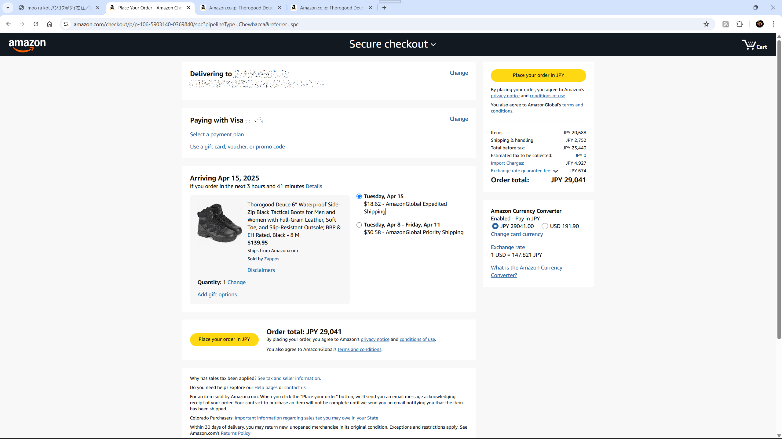Screen dimensions: 782x439
Task: Expand Exchange rate guarantee fee chevron
Action: [555, 171]
